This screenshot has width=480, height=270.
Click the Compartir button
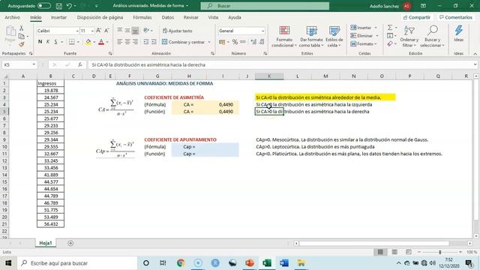click(417, 17)
